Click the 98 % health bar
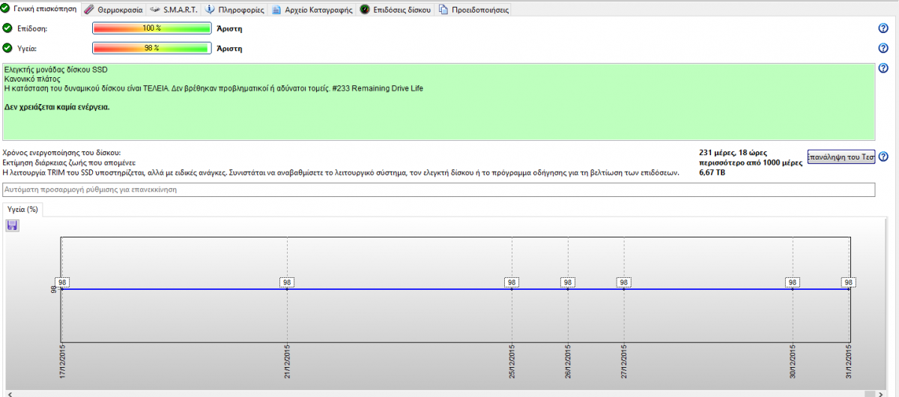The height and width of the screenshot is (397, 899). (x=151, y=48)
